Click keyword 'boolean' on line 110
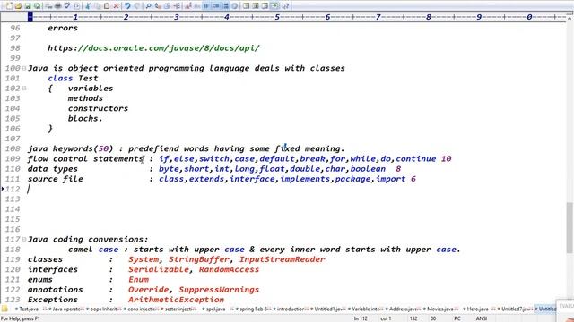 [x=368, y=169]
